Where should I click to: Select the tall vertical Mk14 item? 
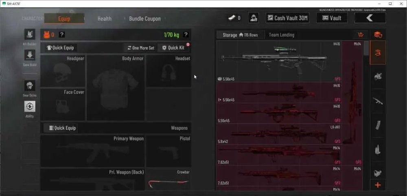click(x=352, y=103)
